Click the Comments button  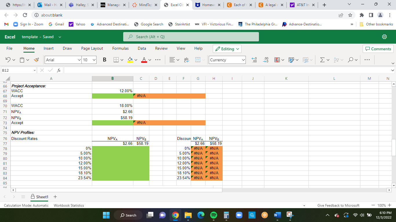pos(378,49)
